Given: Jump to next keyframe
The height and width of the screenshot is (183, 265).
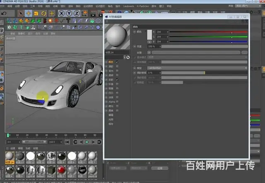Looking at the screenshot, I should click(99, 142).
